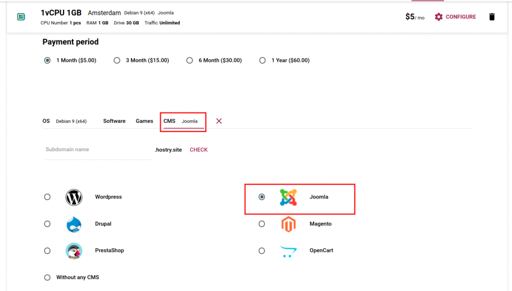Click the Wordpress logo icon
512x291 pixels.
pyautogui.click(x=74, y=197)
